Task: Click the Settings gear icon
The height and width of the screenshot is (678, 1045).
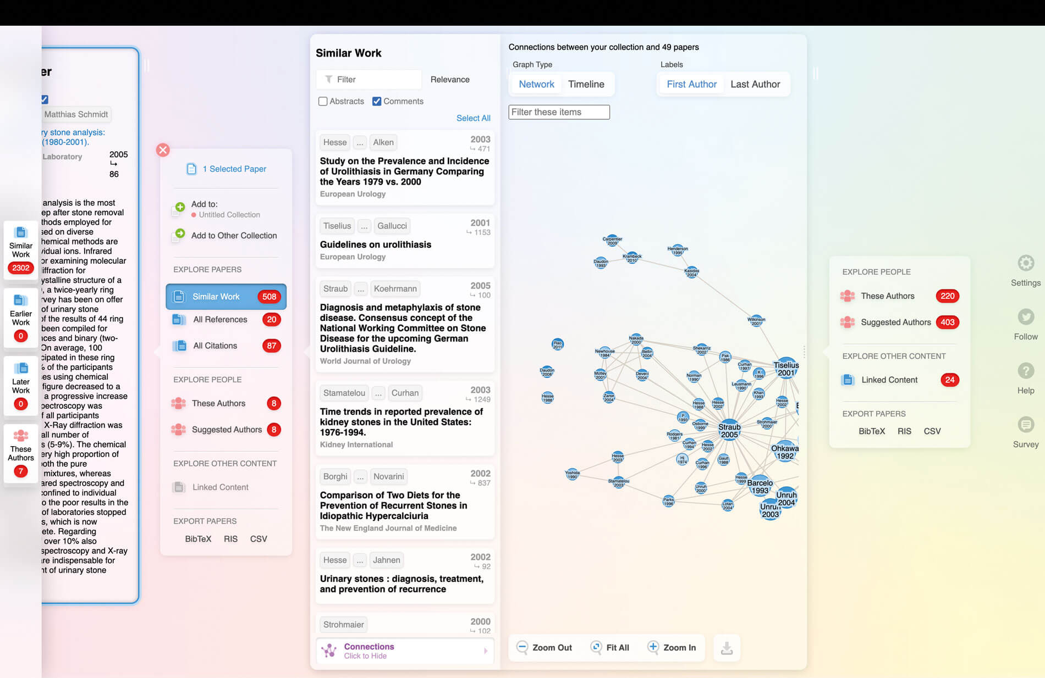Action: [1025, 263]
